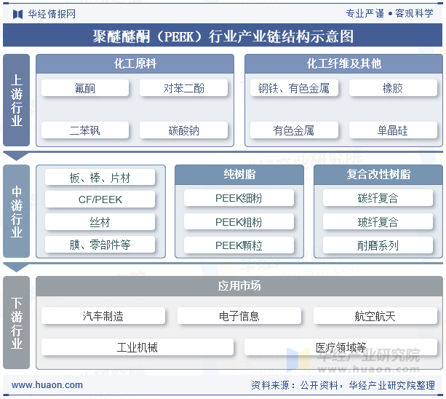
Task: Click the 二苯砜 box
Action: coord(85,130)
